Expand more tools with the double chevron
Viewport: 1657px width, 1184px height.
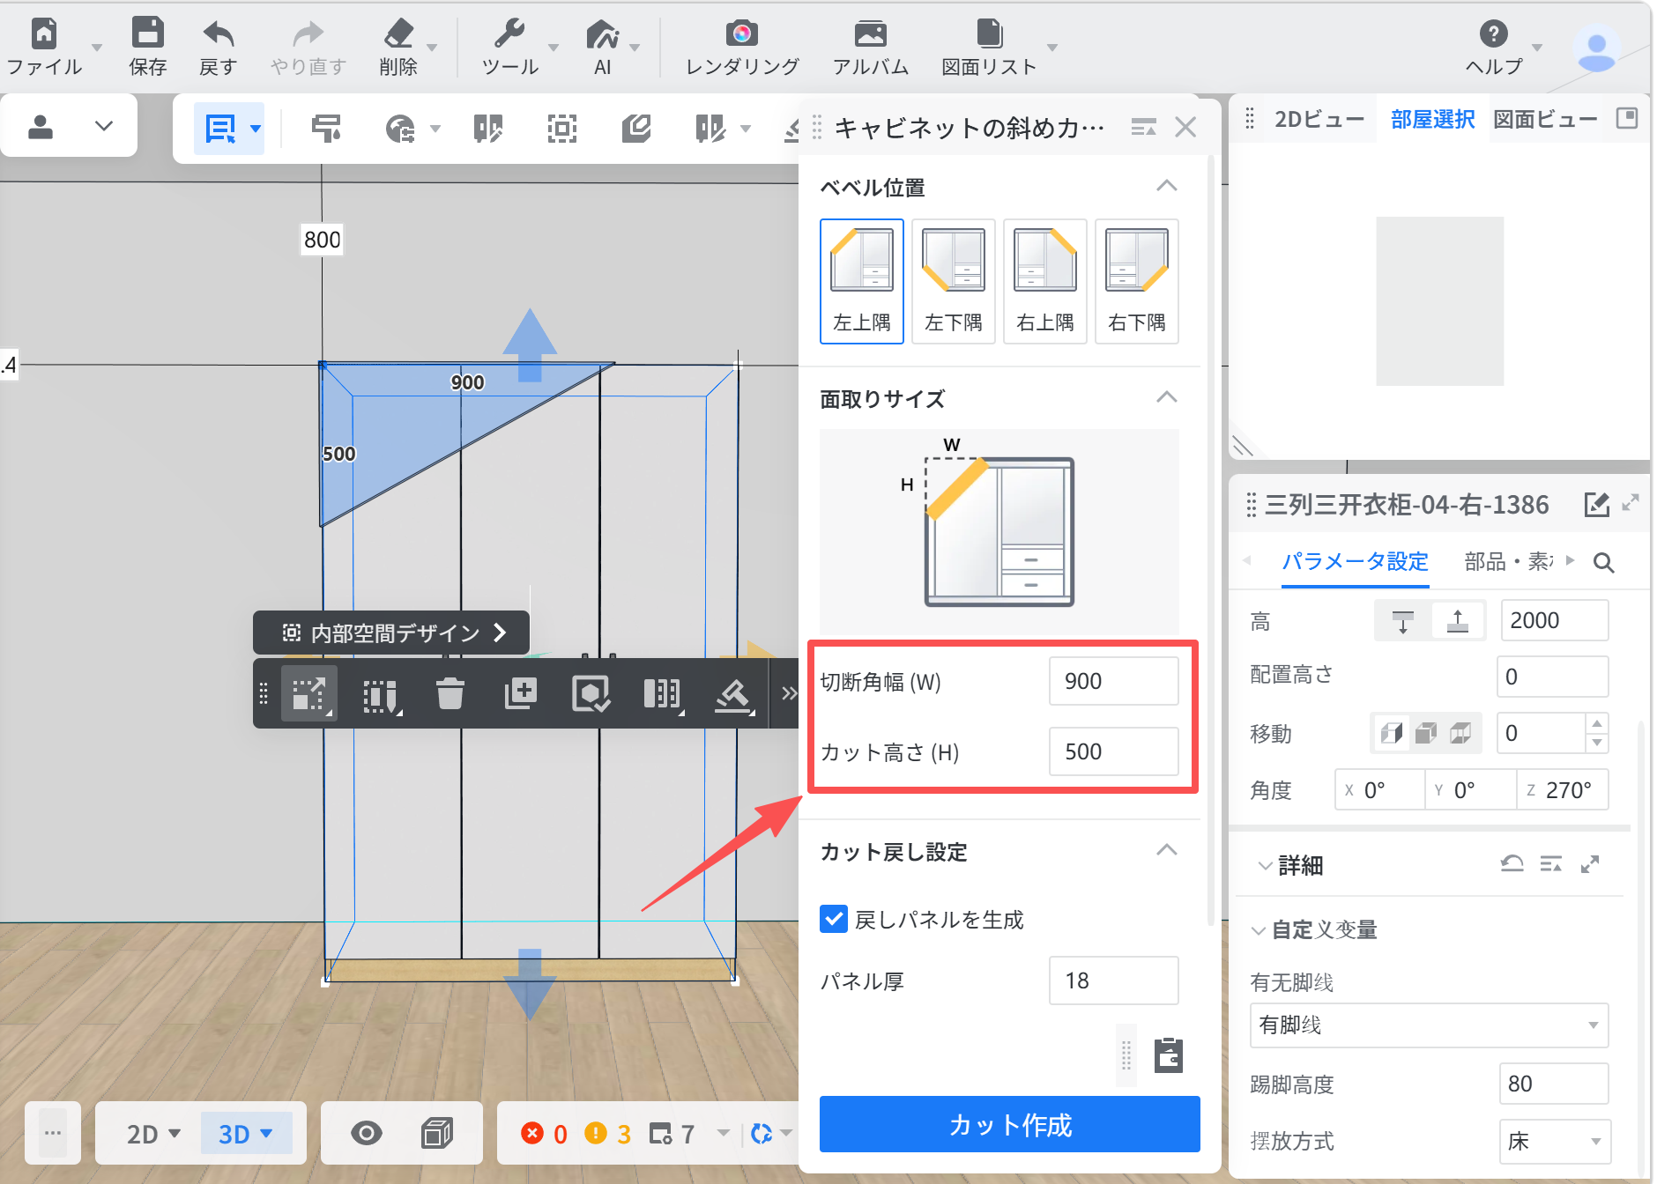(789, 693)
